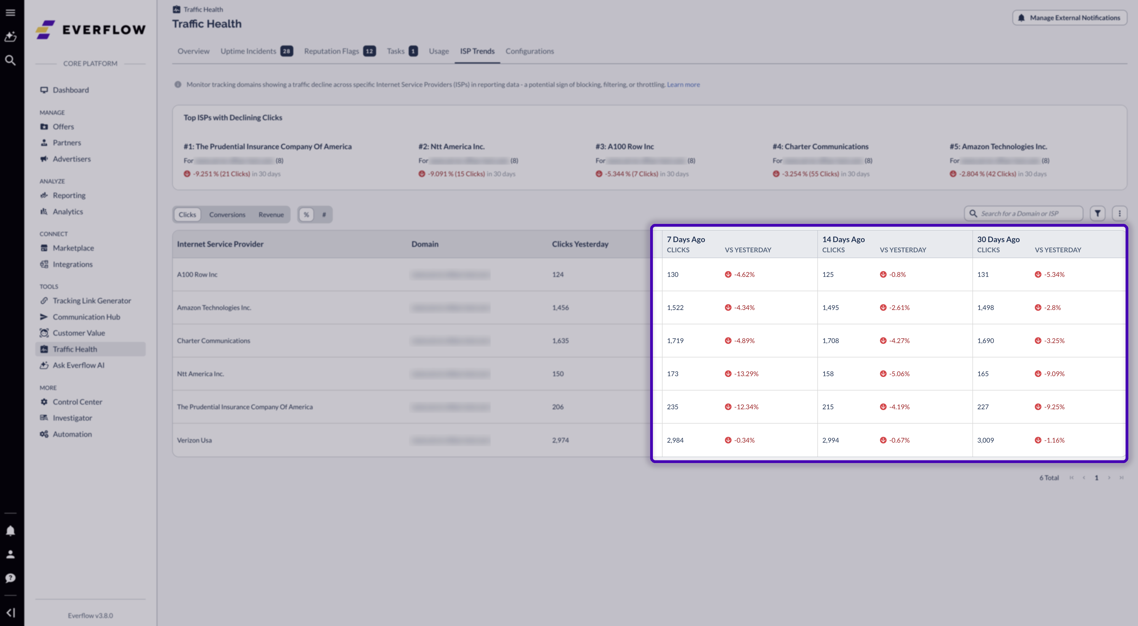The height and width of the screenshot is (626, 1138).
Task: Click the Search for a Domain or ISP field
Action: 1023,214
